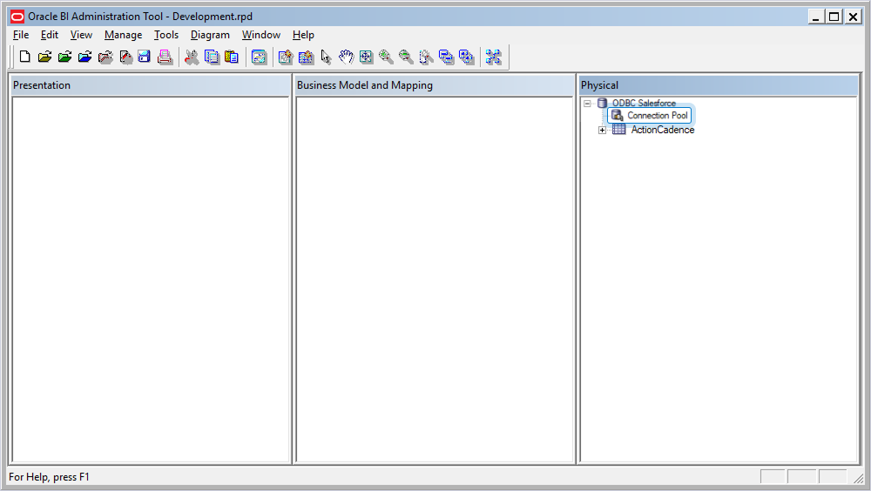Image resolution: width=871 pixels, height=491 pixels.
Task: Open the Manage menu
Action: point(123,35)
